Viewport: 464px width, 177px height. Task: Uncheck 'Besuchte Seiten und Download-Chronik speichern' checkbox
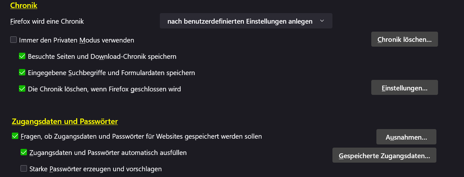[x=22, y=56]
